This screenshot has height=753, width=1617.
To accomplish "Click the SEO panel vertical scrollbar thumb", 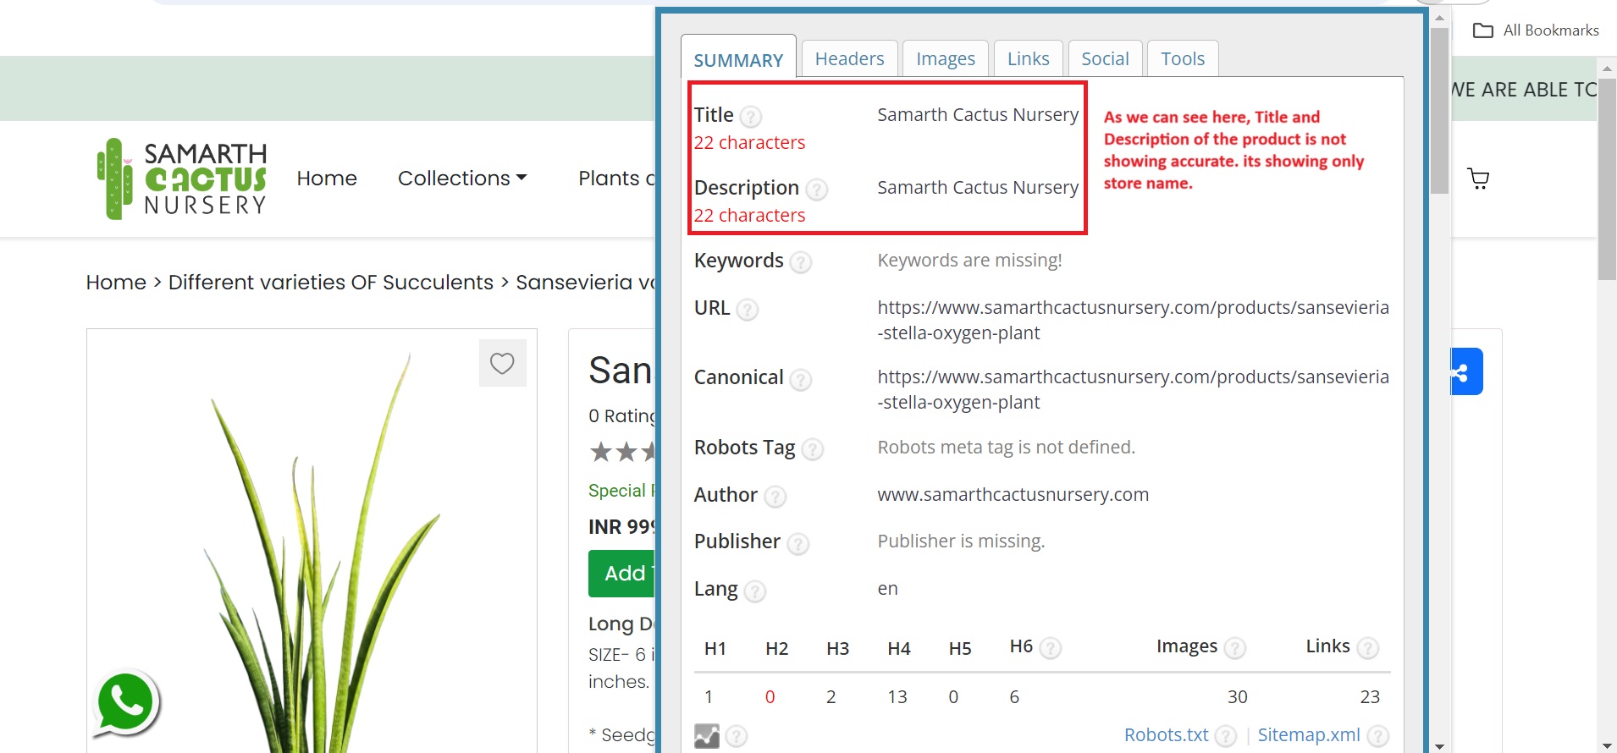I will pyautogui.click(x=1439, y=111).
